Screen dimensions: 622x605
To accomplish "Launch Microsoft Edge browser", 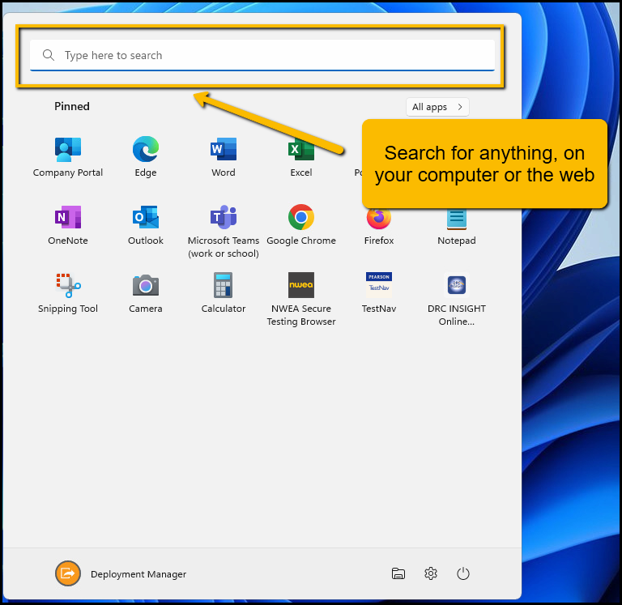I will coord(146,156).
